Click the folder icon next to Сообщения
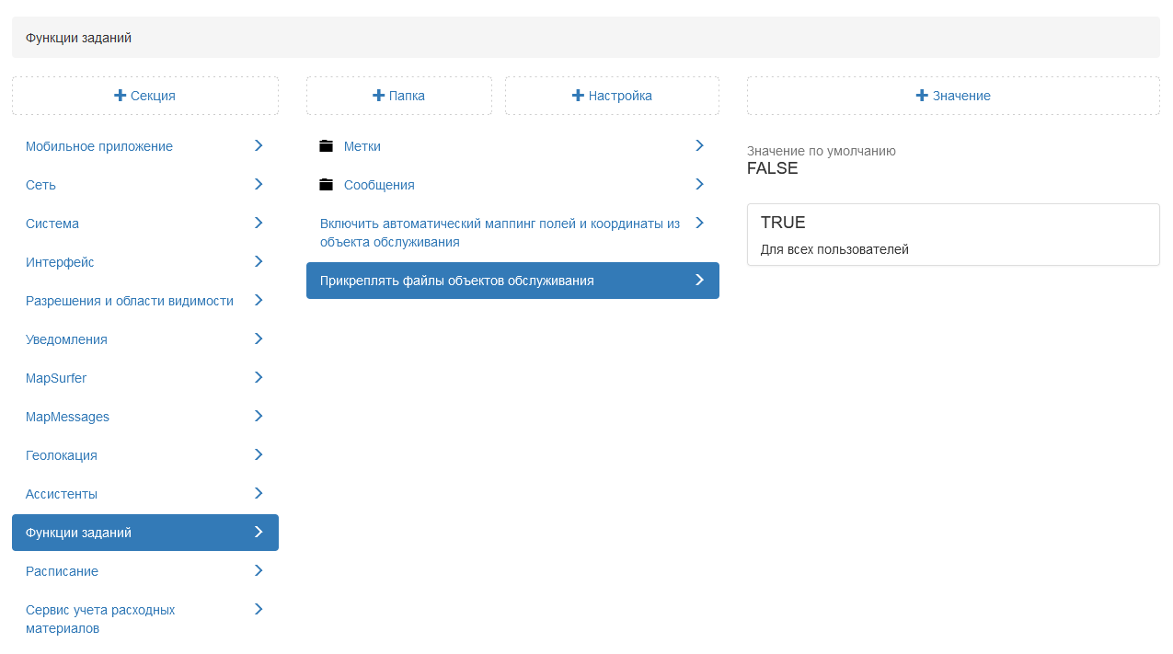Viewport: 1173px width, 654px height. pos(326,185)
